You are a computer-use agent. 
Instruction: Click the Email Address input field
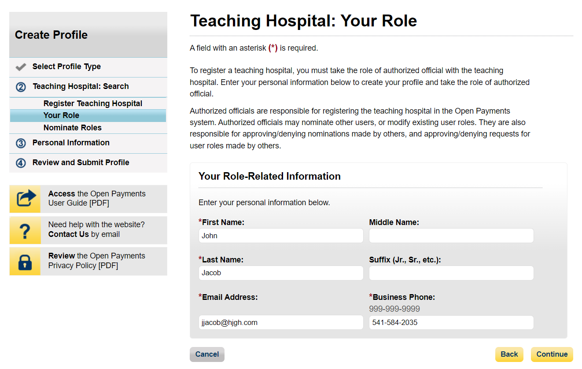tap(281, 322)
